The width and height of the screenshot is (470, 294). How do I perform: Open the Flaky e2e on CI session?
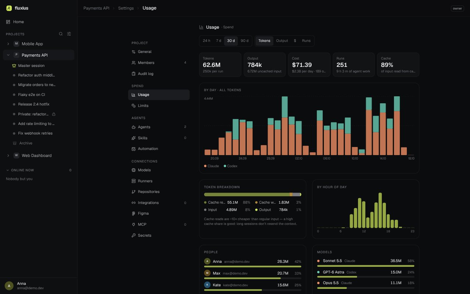click(x=39, y=95)
